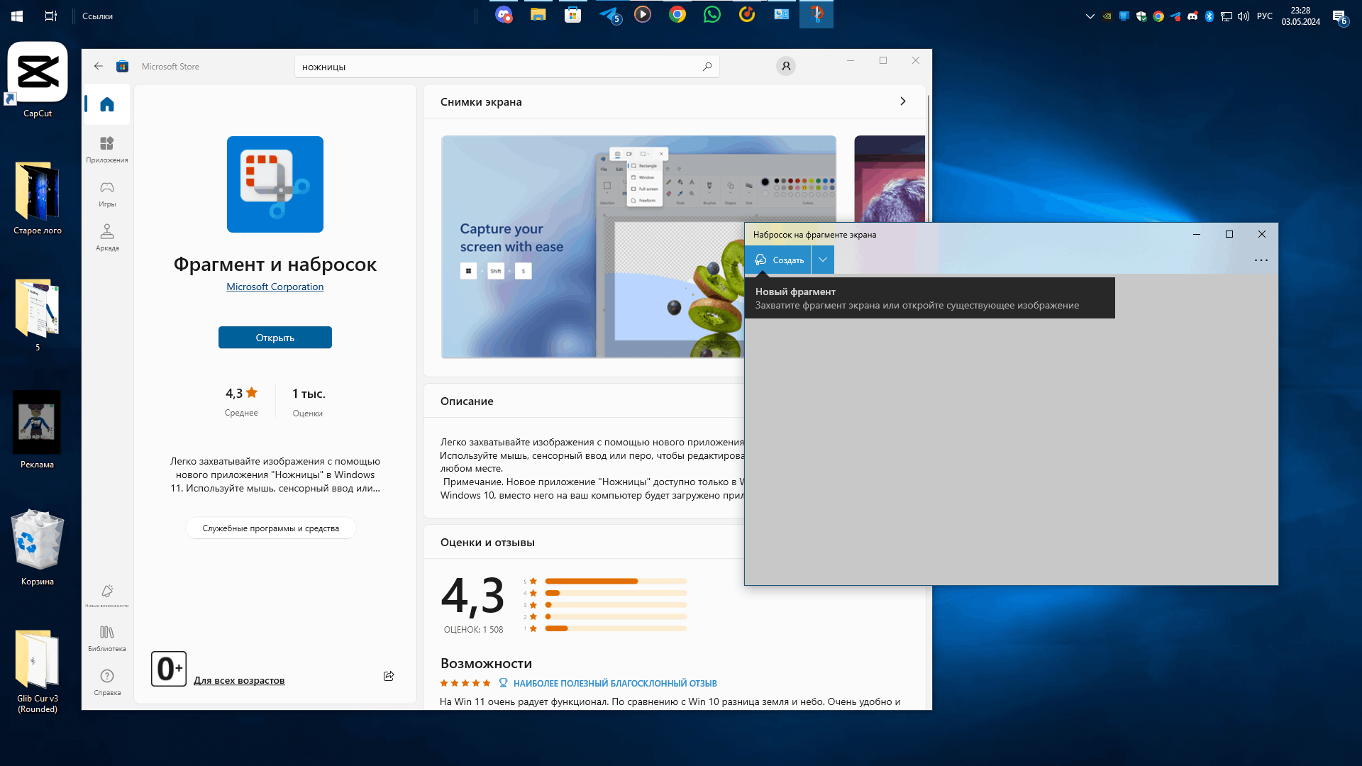This screenshot has height=766, width=1362.
Task: Click the 1 тыс. Оценки count
Action: pos(309,402)
